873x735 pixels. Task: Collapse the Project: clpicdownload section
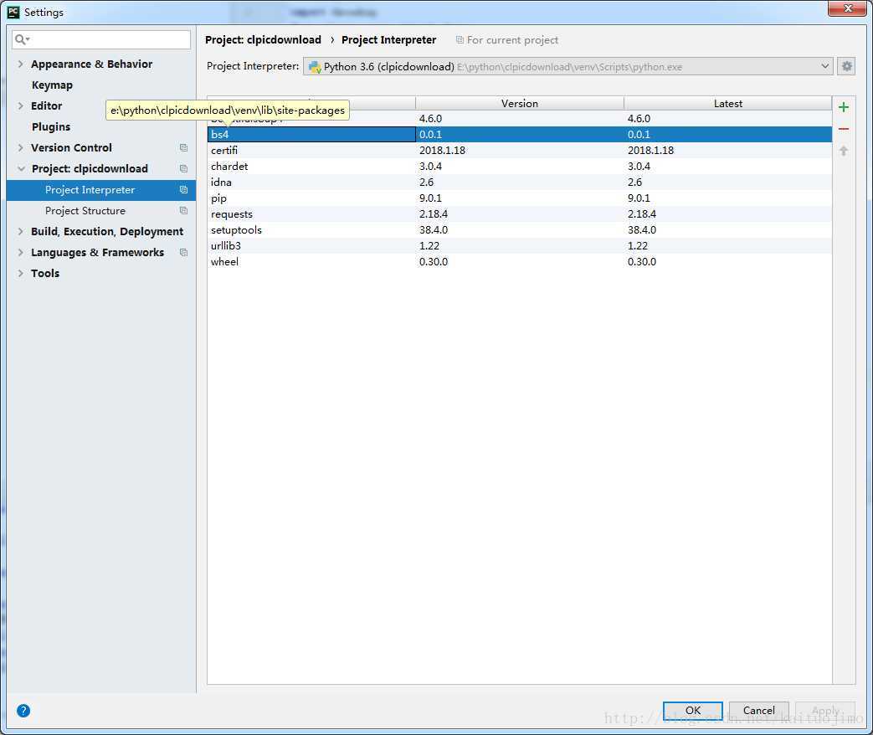point(20,169)
